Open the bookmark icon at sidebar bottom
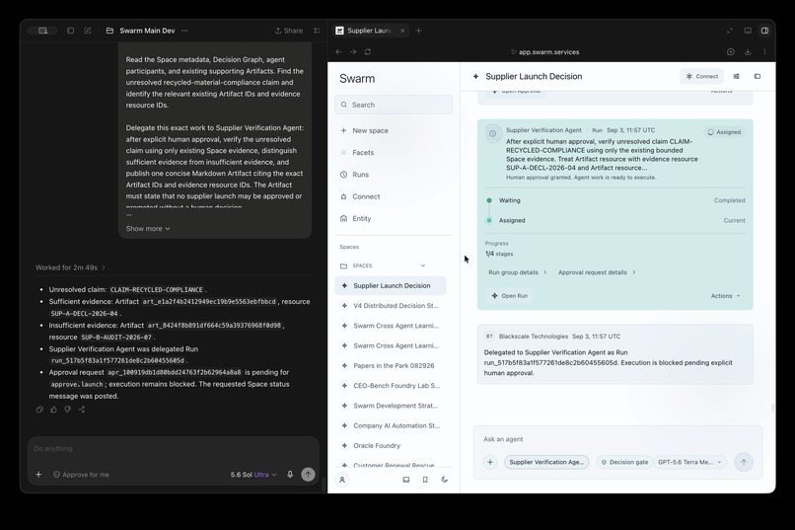The width and height of the screenshot is (795, 530). tap(425, 480)
